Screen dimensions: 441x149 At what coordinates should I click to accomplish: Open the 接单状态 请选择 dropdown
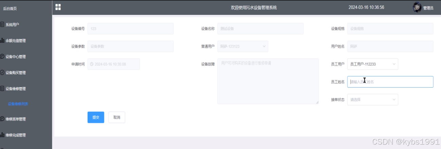click(373, 99)
